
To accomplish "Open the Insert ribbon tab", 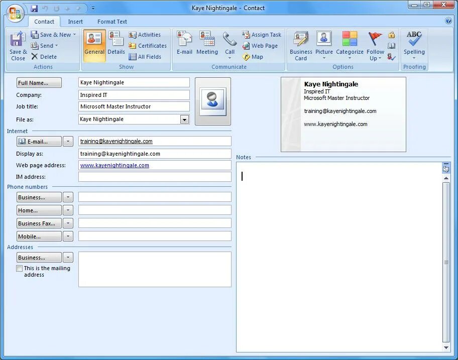I will (75, 22).
